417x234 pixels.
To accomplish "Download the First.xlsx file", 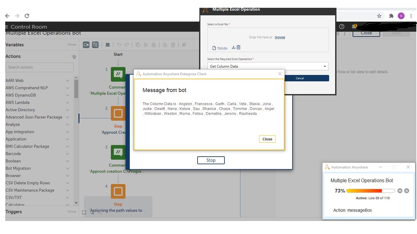I will 233,47.
